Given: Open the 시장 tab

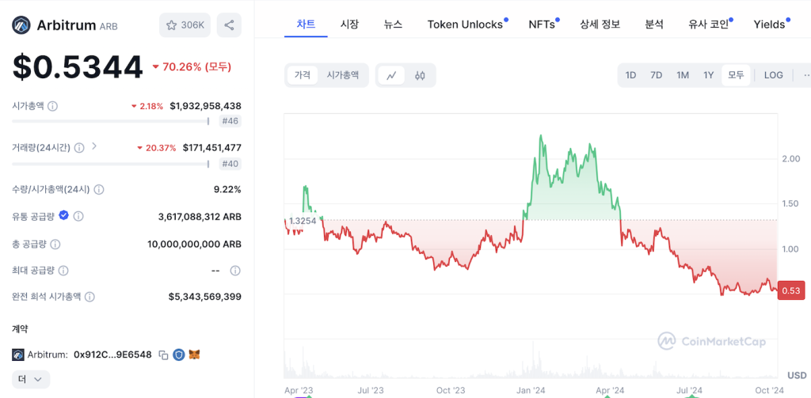Looking at the screenshot, I should coord(349,25).
